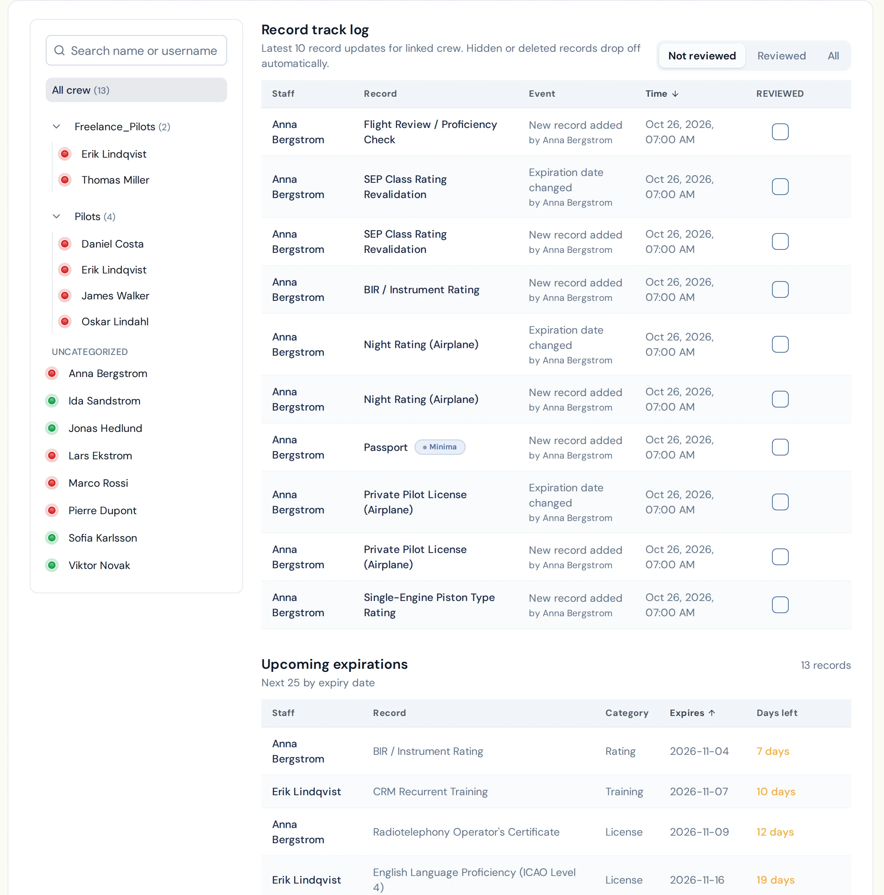Click Radiotelephony Operator's Certificate record

(466, 832)
